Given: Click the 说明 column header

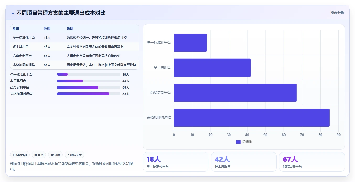Looking at the screenshot, I should 70,29.
